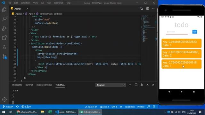Image resolution: width=205 pixels, height=115 pixels.
Task: Open the Extensions view
Action: tap(4, 38)
